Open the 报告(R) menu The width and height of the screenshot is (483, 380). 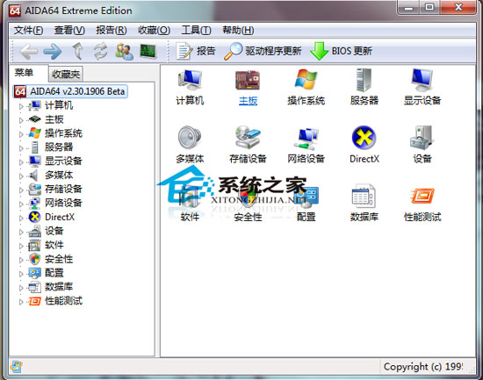coord(112,30)
